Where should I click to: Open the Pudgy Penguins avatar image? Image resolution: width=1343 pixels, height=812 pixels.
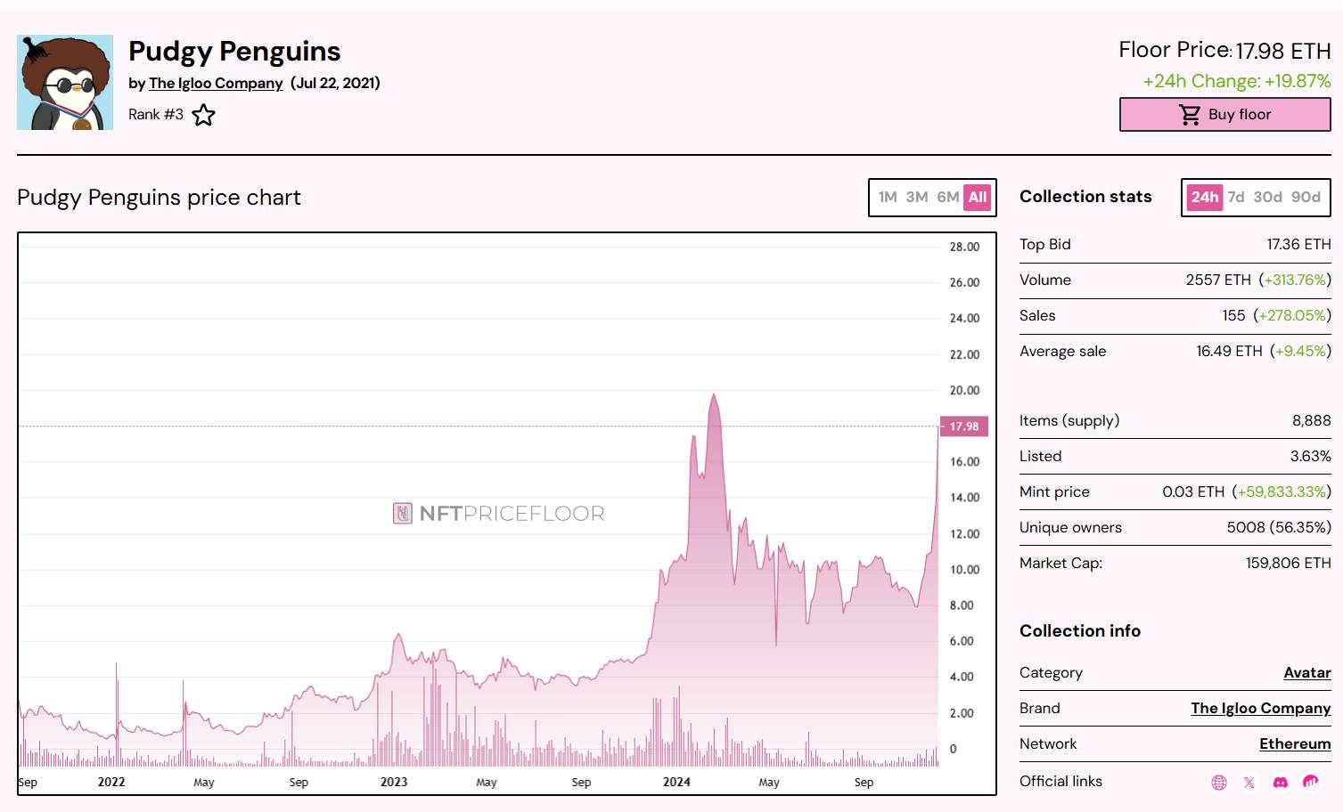click(x=65, y=82)
